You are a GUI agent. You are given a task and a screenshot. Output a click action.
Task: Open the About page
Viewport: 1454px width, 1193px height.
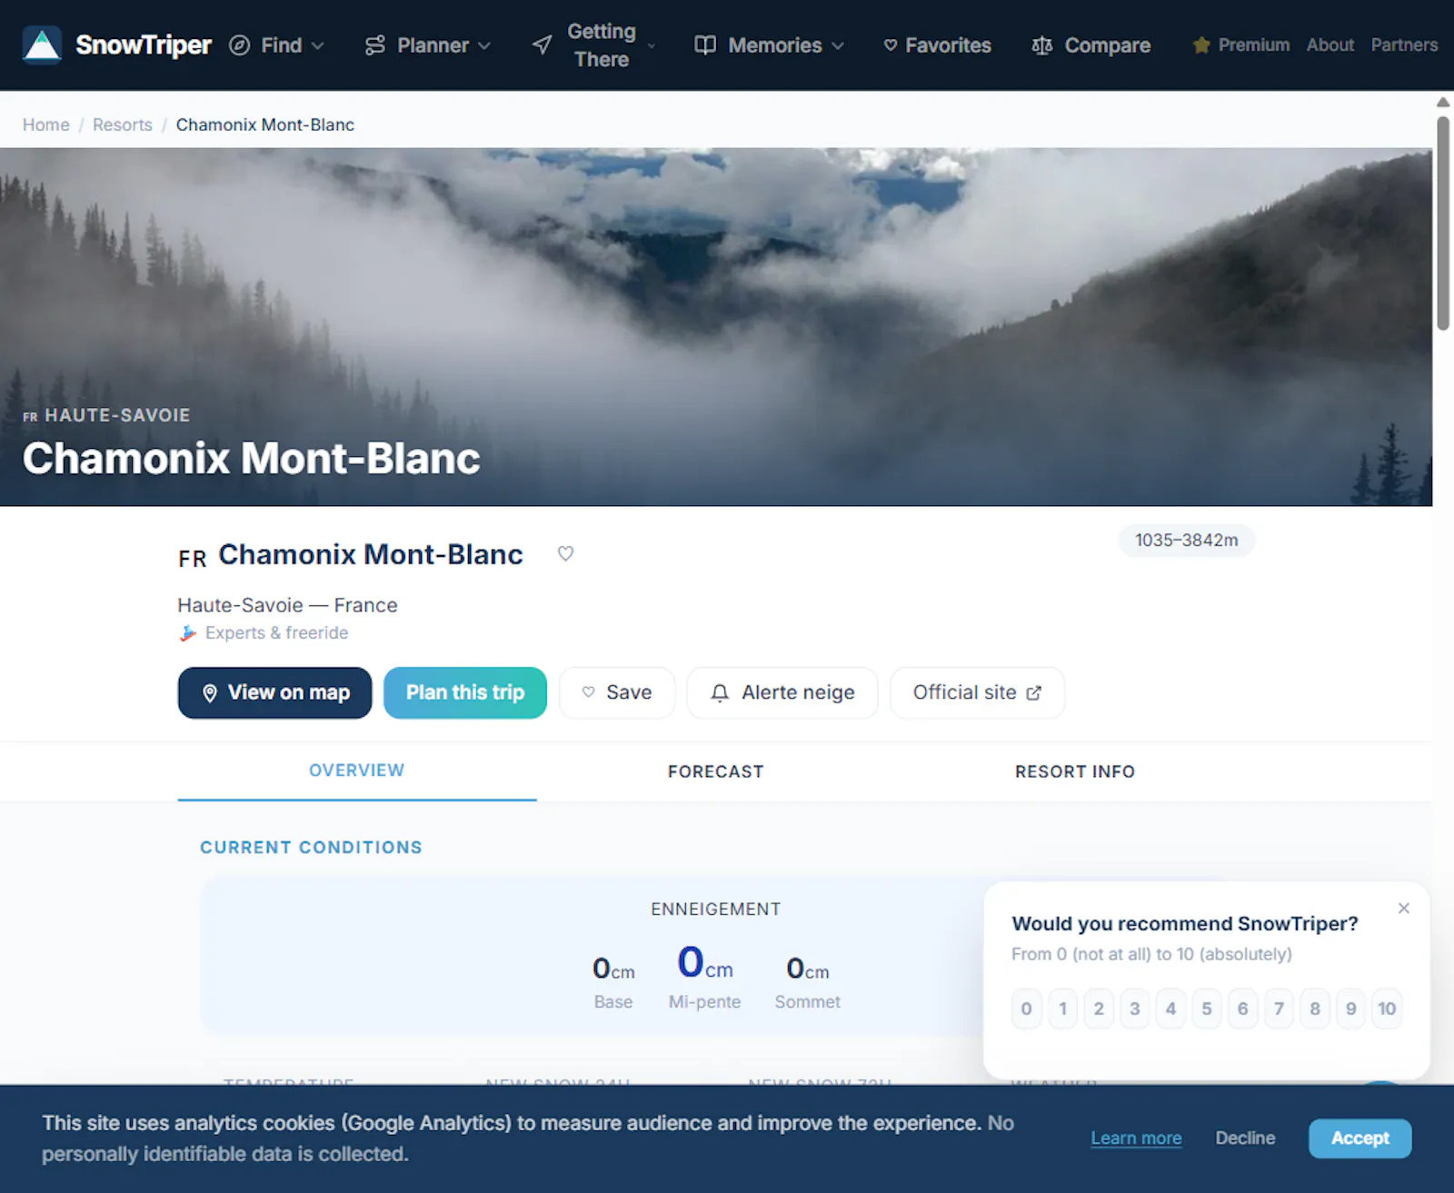click(x=1330, y=45)
